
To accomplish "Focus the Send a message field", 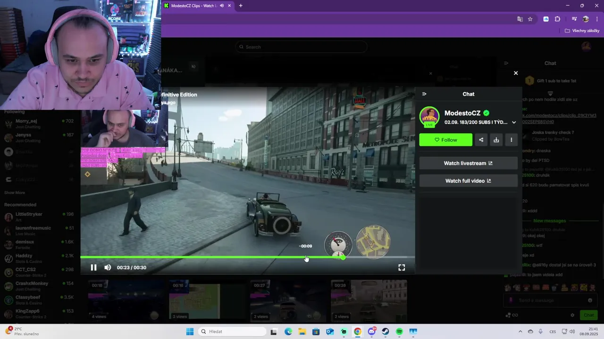I will [550, 300].
